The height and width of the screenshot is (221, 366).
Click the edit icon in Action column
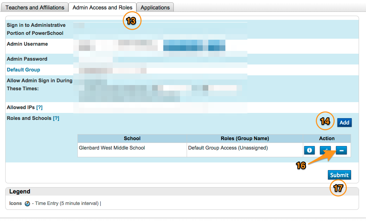pos(325,150)
